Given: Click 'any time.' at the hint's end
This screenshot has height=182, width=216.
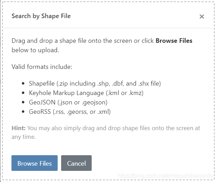Looking at the screenshot, I should (x=24, y=137).
